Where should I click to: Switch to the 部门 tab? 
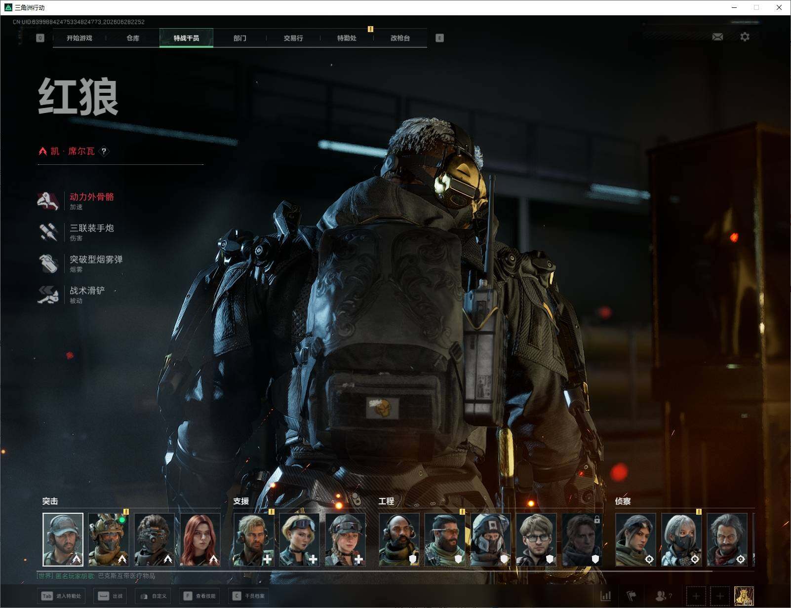click(x=240, y=38)
